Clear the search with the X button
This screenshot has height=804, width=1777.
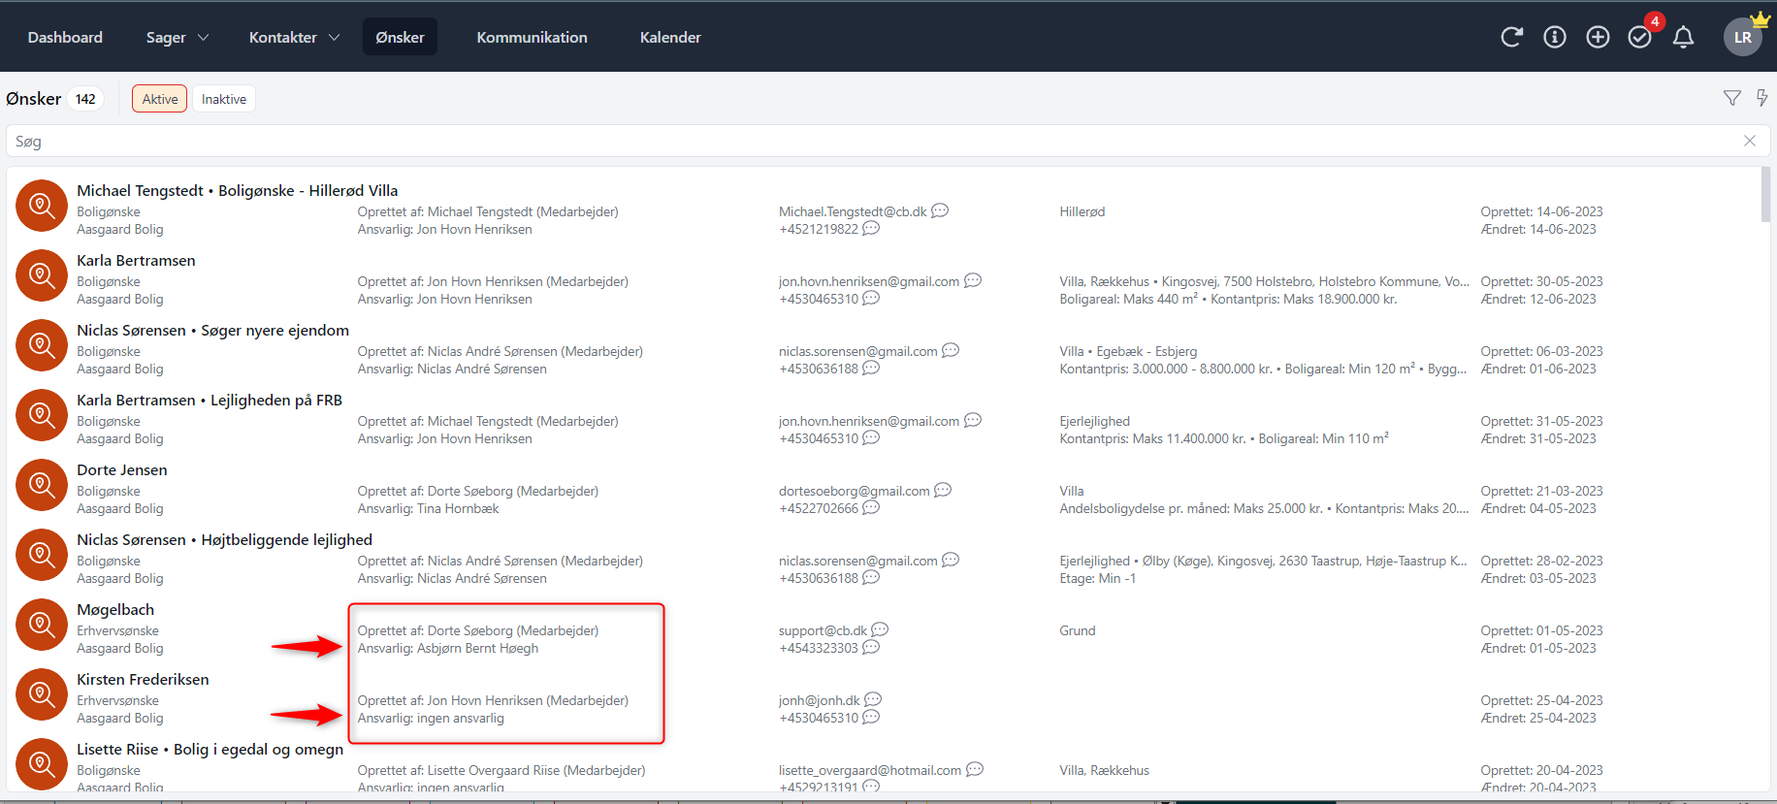1749,141
